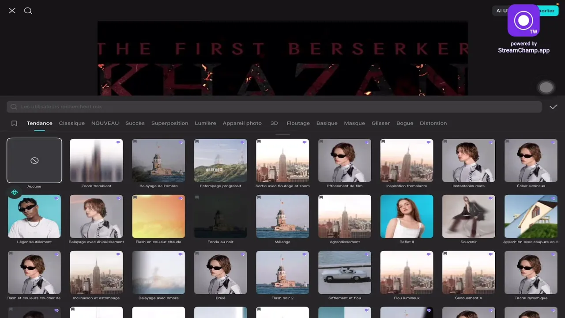Select the Lumière tab

tap(206, 123)
